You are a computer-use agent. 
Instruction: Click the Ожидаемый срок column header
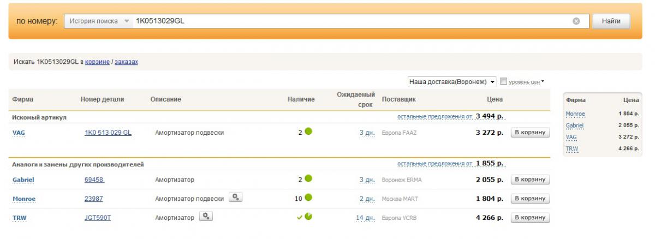[356, 99]
